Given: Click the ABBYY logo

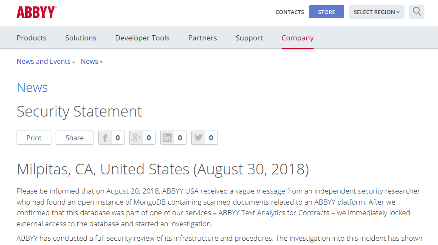Looking at the screenshot, I should click(37, 12).
